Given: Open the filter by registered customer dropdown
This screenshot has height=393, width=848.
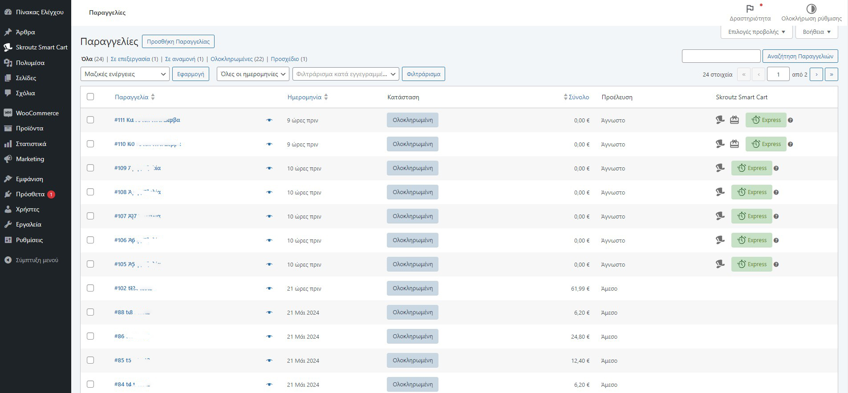Looking at the screenshot, I should (x=345, y=74).
